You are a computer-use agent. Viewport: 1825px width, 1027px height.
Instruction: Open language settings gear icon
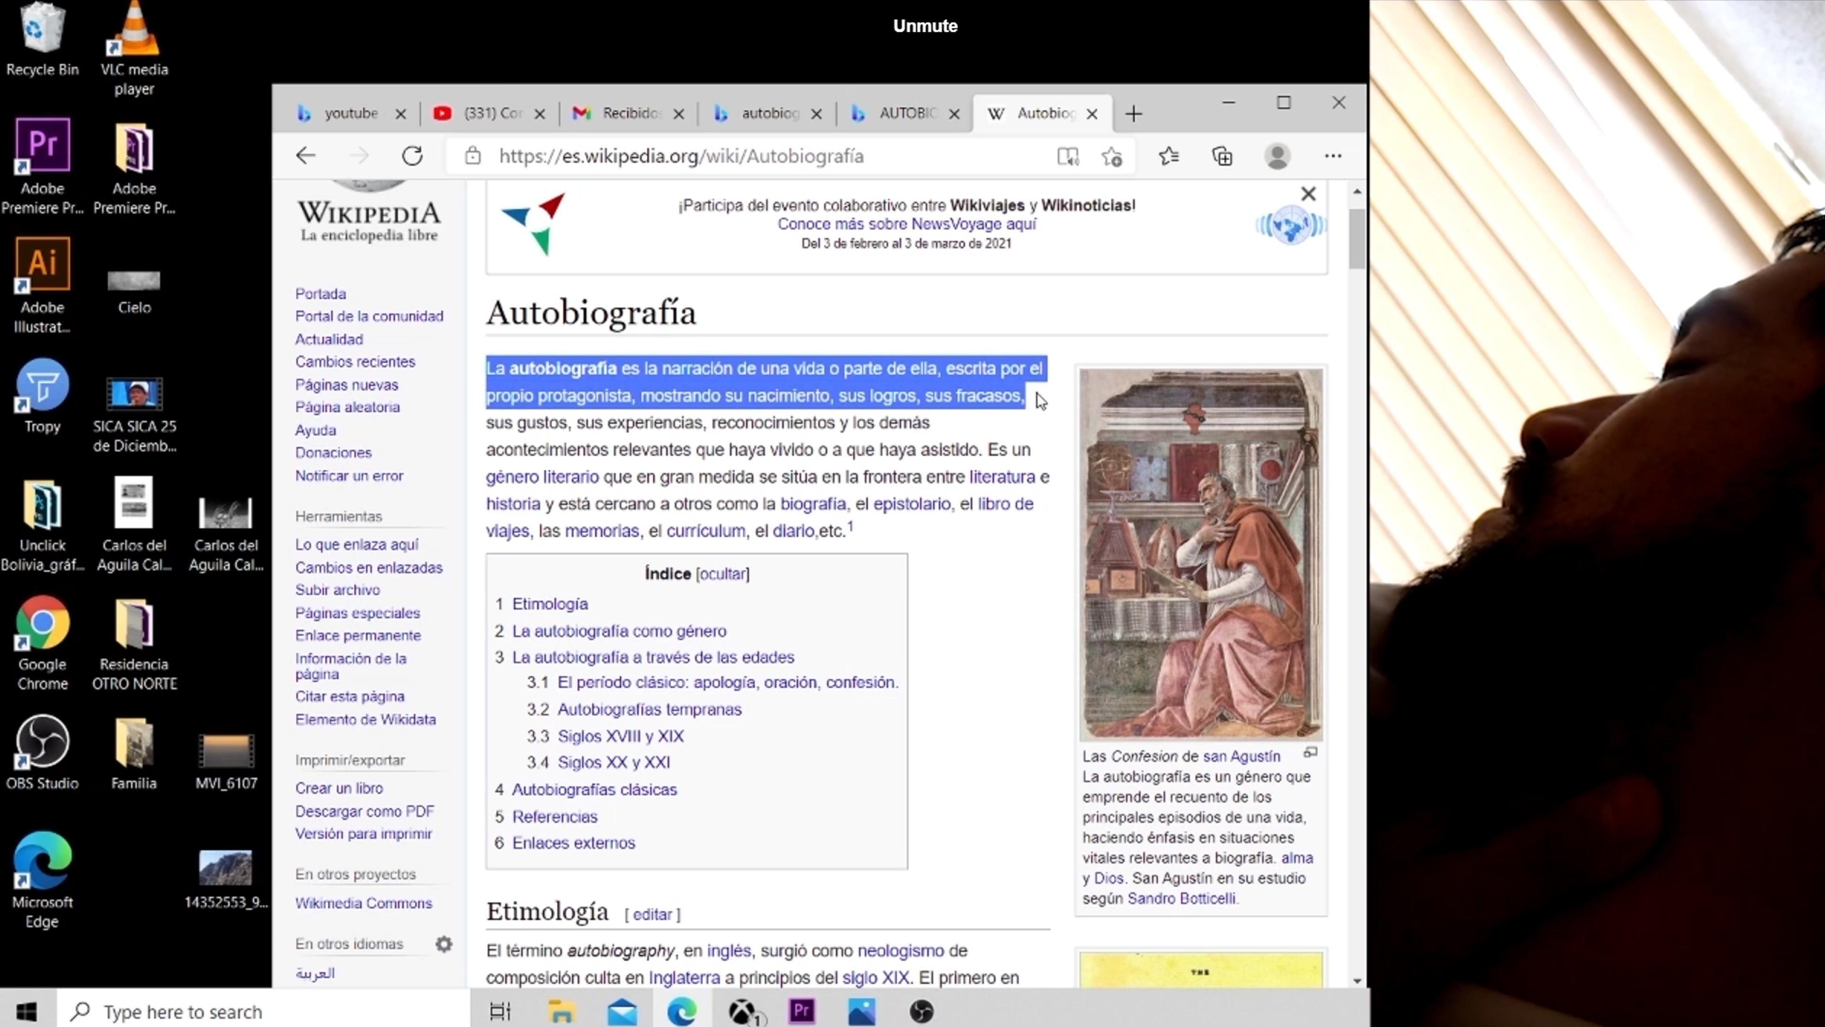coord(443,944)
